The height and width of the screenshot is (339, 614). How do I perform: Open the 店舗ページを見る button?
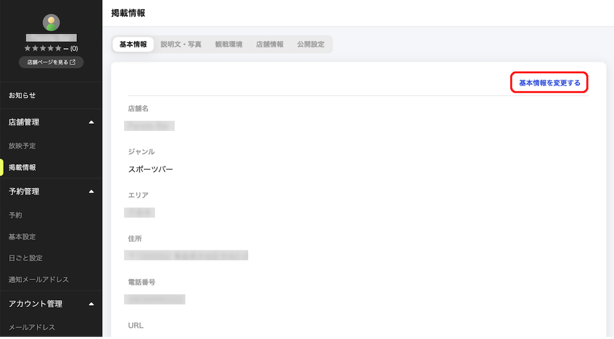52,62
